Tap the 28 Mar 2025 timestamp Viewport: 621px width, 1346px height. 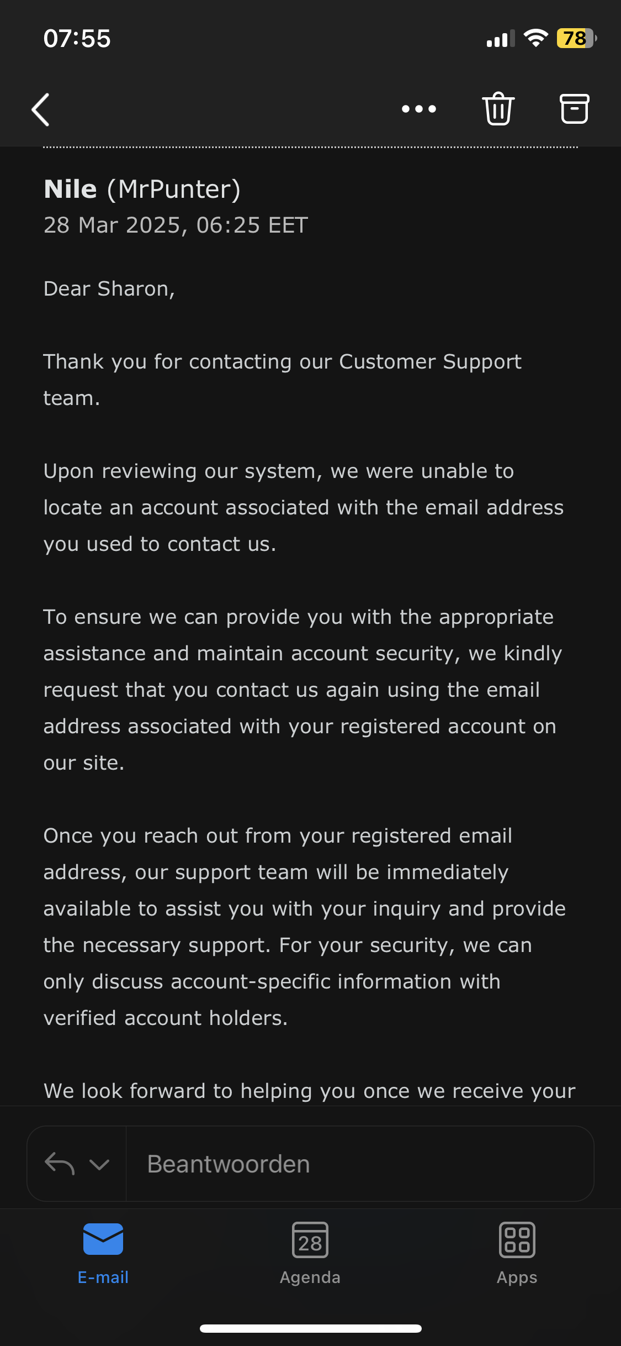click(x=176, y=225)
